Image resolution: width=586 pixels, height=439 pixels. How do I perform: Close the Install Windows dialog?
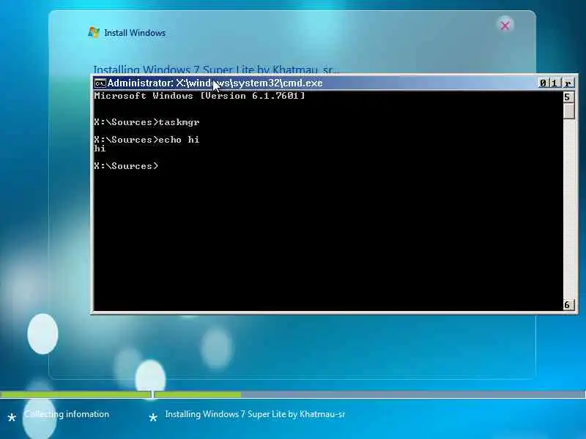(505, 26)
